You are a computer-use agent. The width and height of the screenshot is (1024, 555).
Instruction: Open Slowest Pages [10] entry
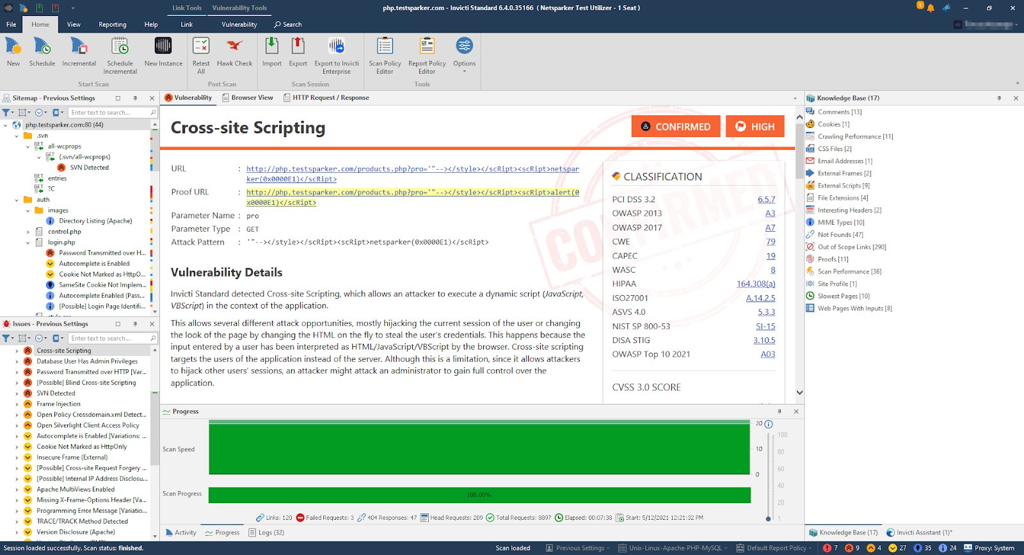[x=844, y=296]
